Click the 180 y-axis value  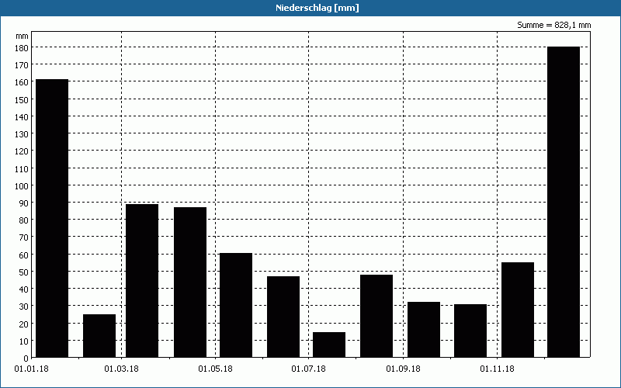[x=22, y=48]
